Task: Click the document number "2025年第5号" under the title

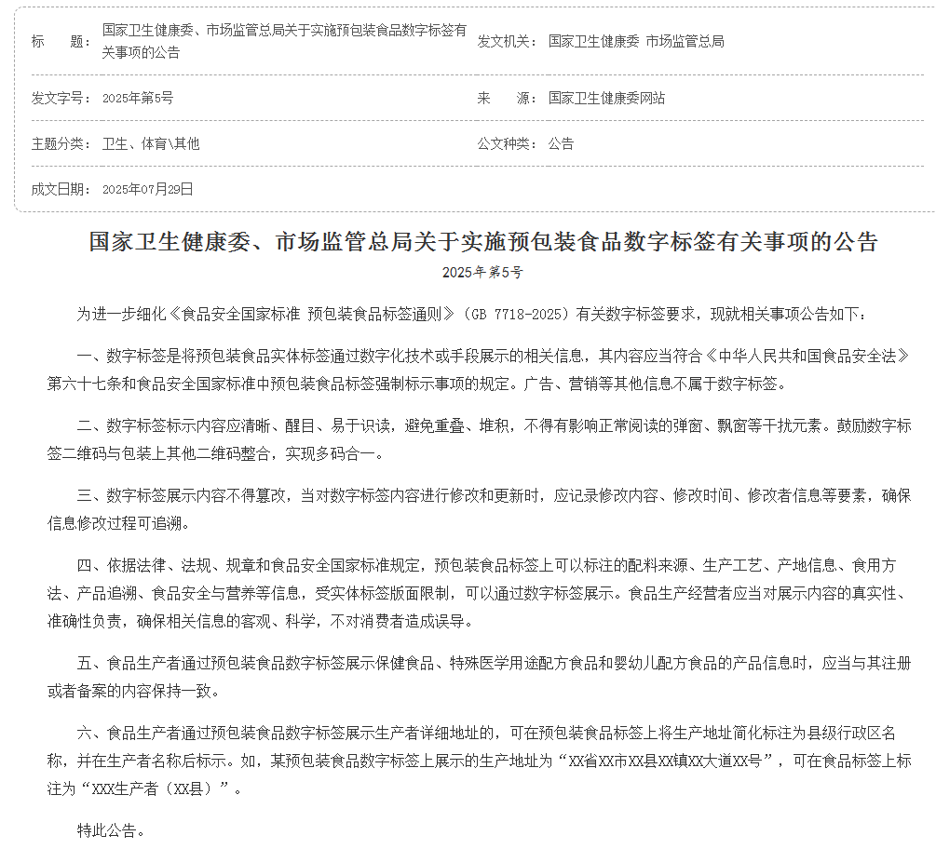Action: click(482, 273)
